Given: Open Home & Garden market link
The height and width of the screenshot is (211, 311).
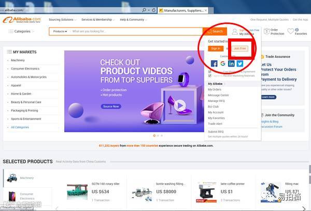Looking at the screenshot, I should coord(21,94).
